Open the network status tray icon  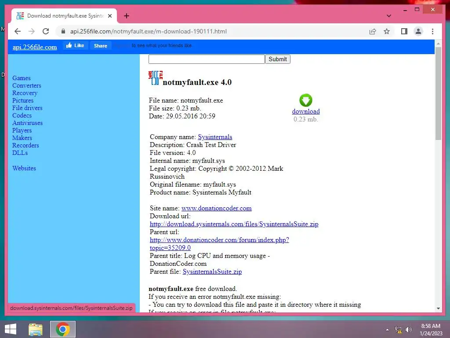pos(398,330)
